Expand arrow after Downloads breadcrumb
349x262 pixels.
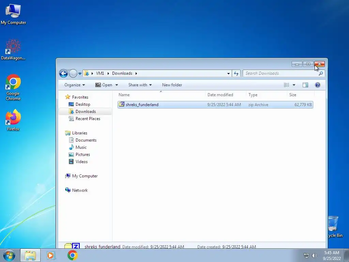136,73
